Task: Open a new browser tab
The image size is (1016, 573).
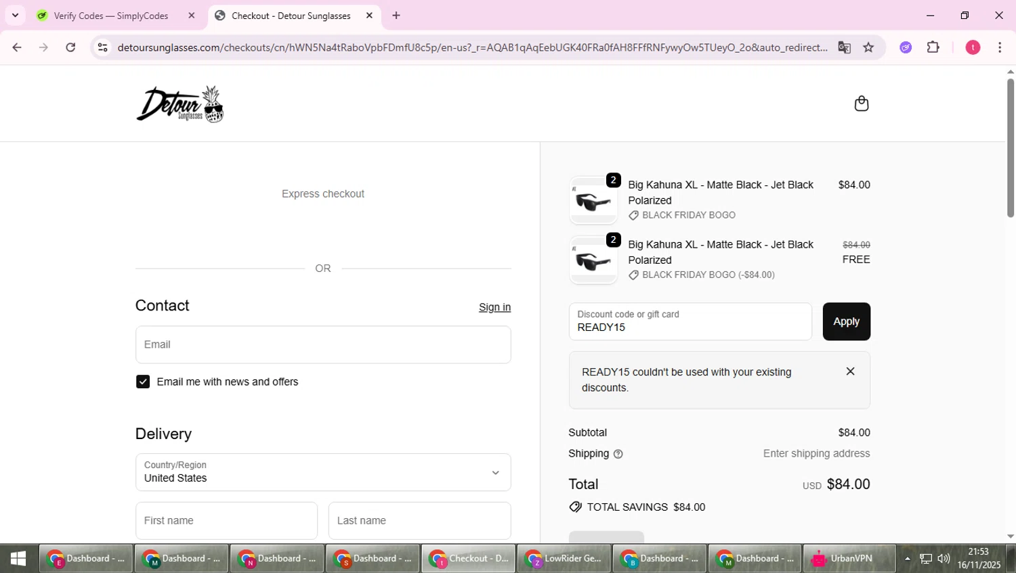Action: click(396, 16)
